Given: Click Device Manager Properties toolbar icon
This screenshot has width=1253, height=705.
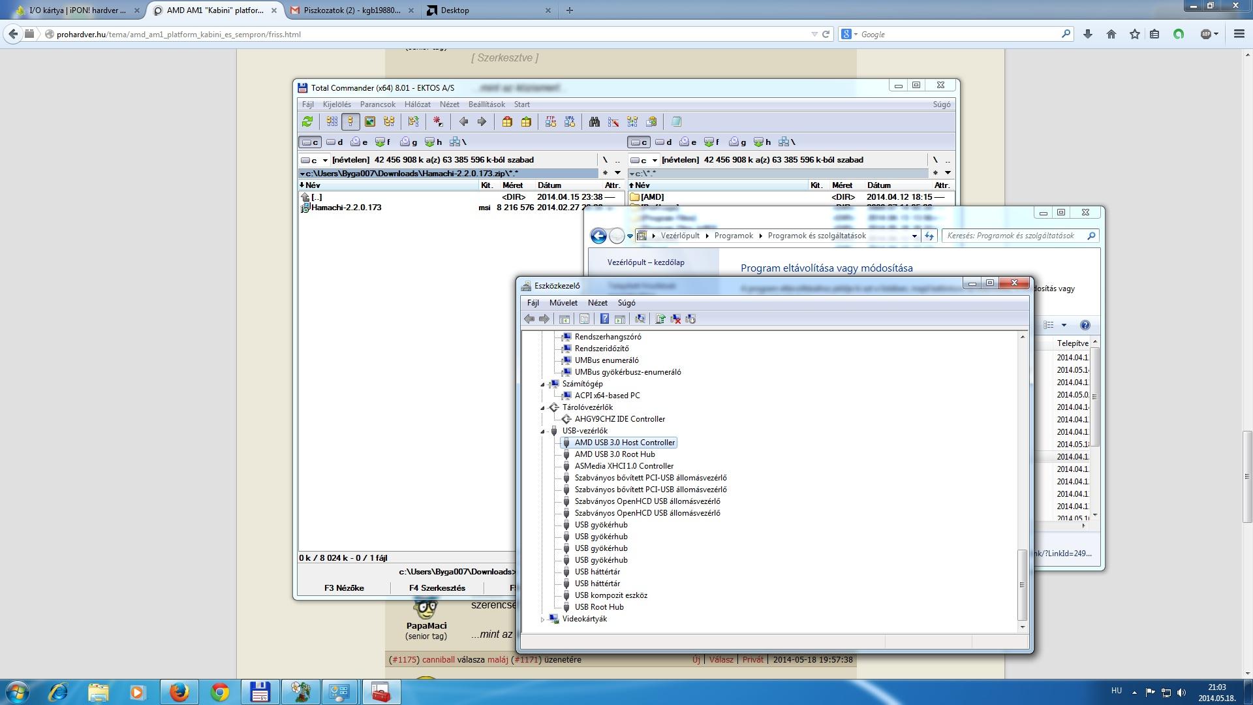Looking at the screenshot, I should [x=584, y=319].
